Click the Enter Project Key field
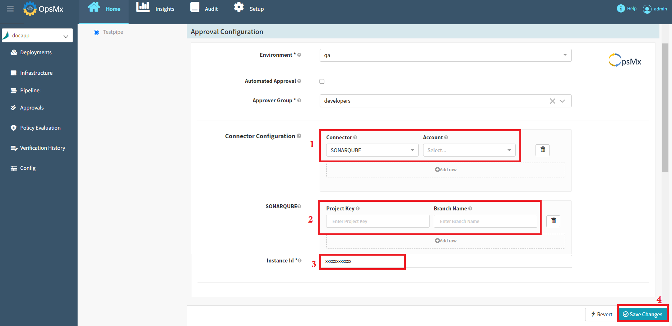Image resolution: width=672 pixels, height=326 pixels. (377, 221)
